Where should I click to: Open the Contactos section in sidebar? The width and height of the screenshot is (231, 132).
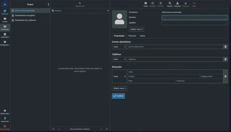5,28
